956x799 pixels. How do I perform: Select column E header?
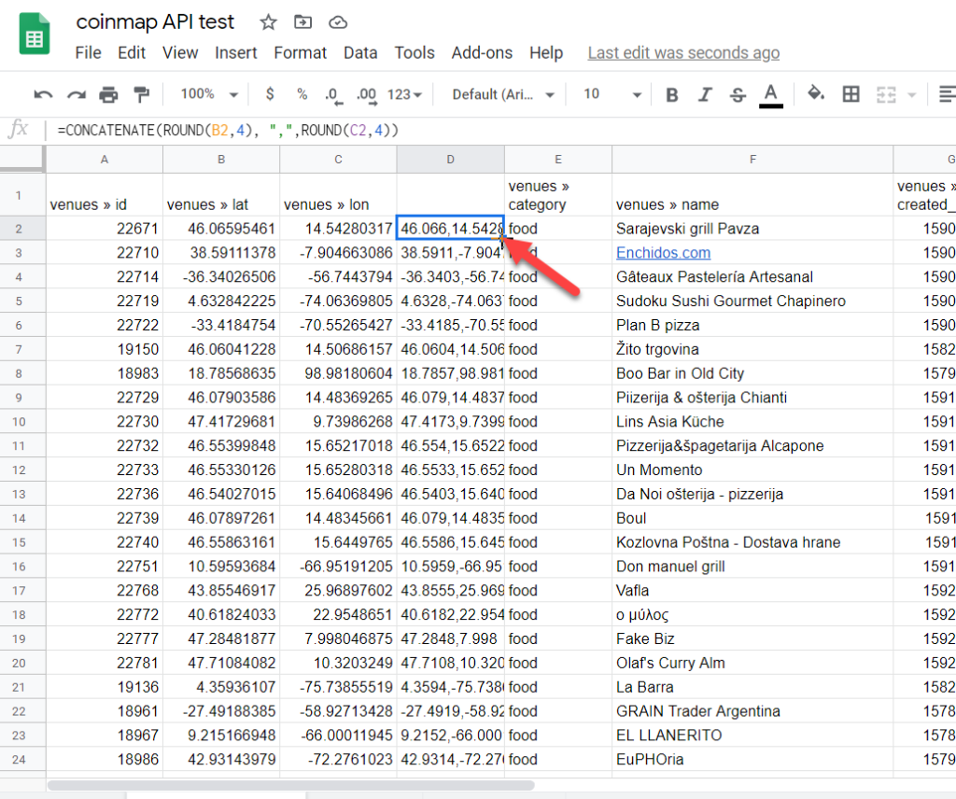558,160
